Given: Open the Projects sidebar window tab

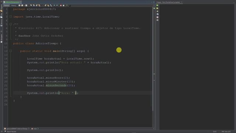Looking at the screenshot, I should (x=1, y=8).
